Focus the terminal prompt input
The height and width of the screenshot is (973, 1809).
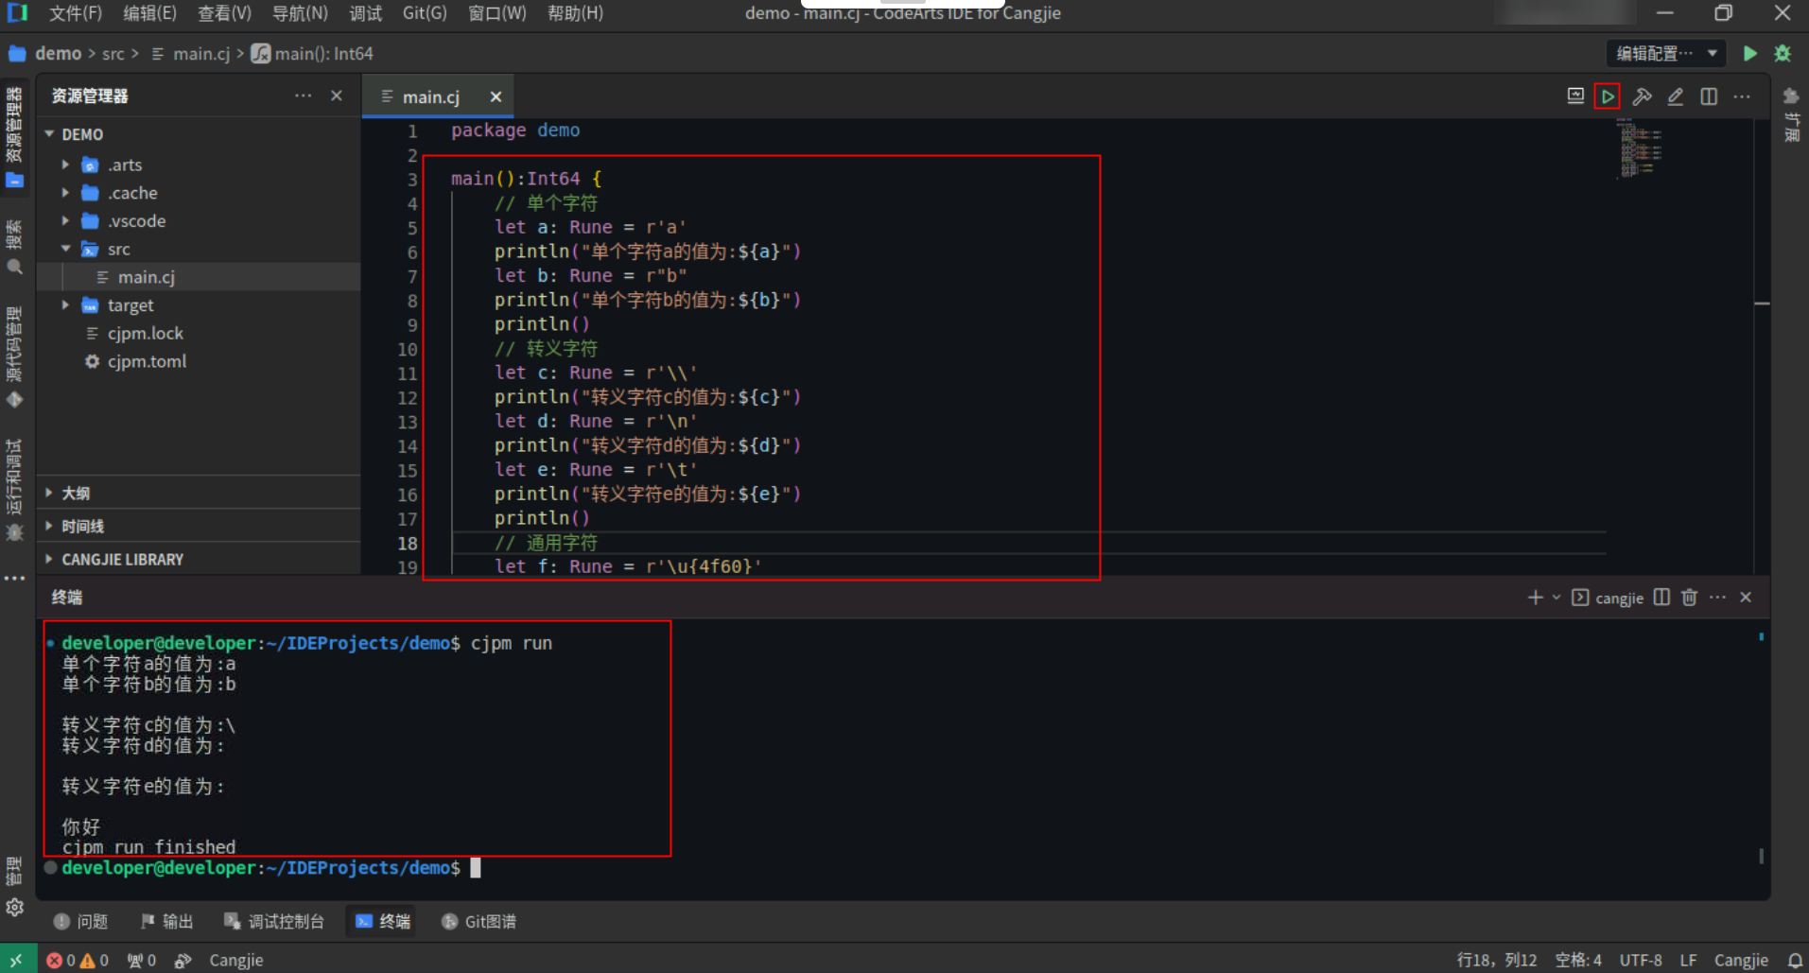(476, 868)
